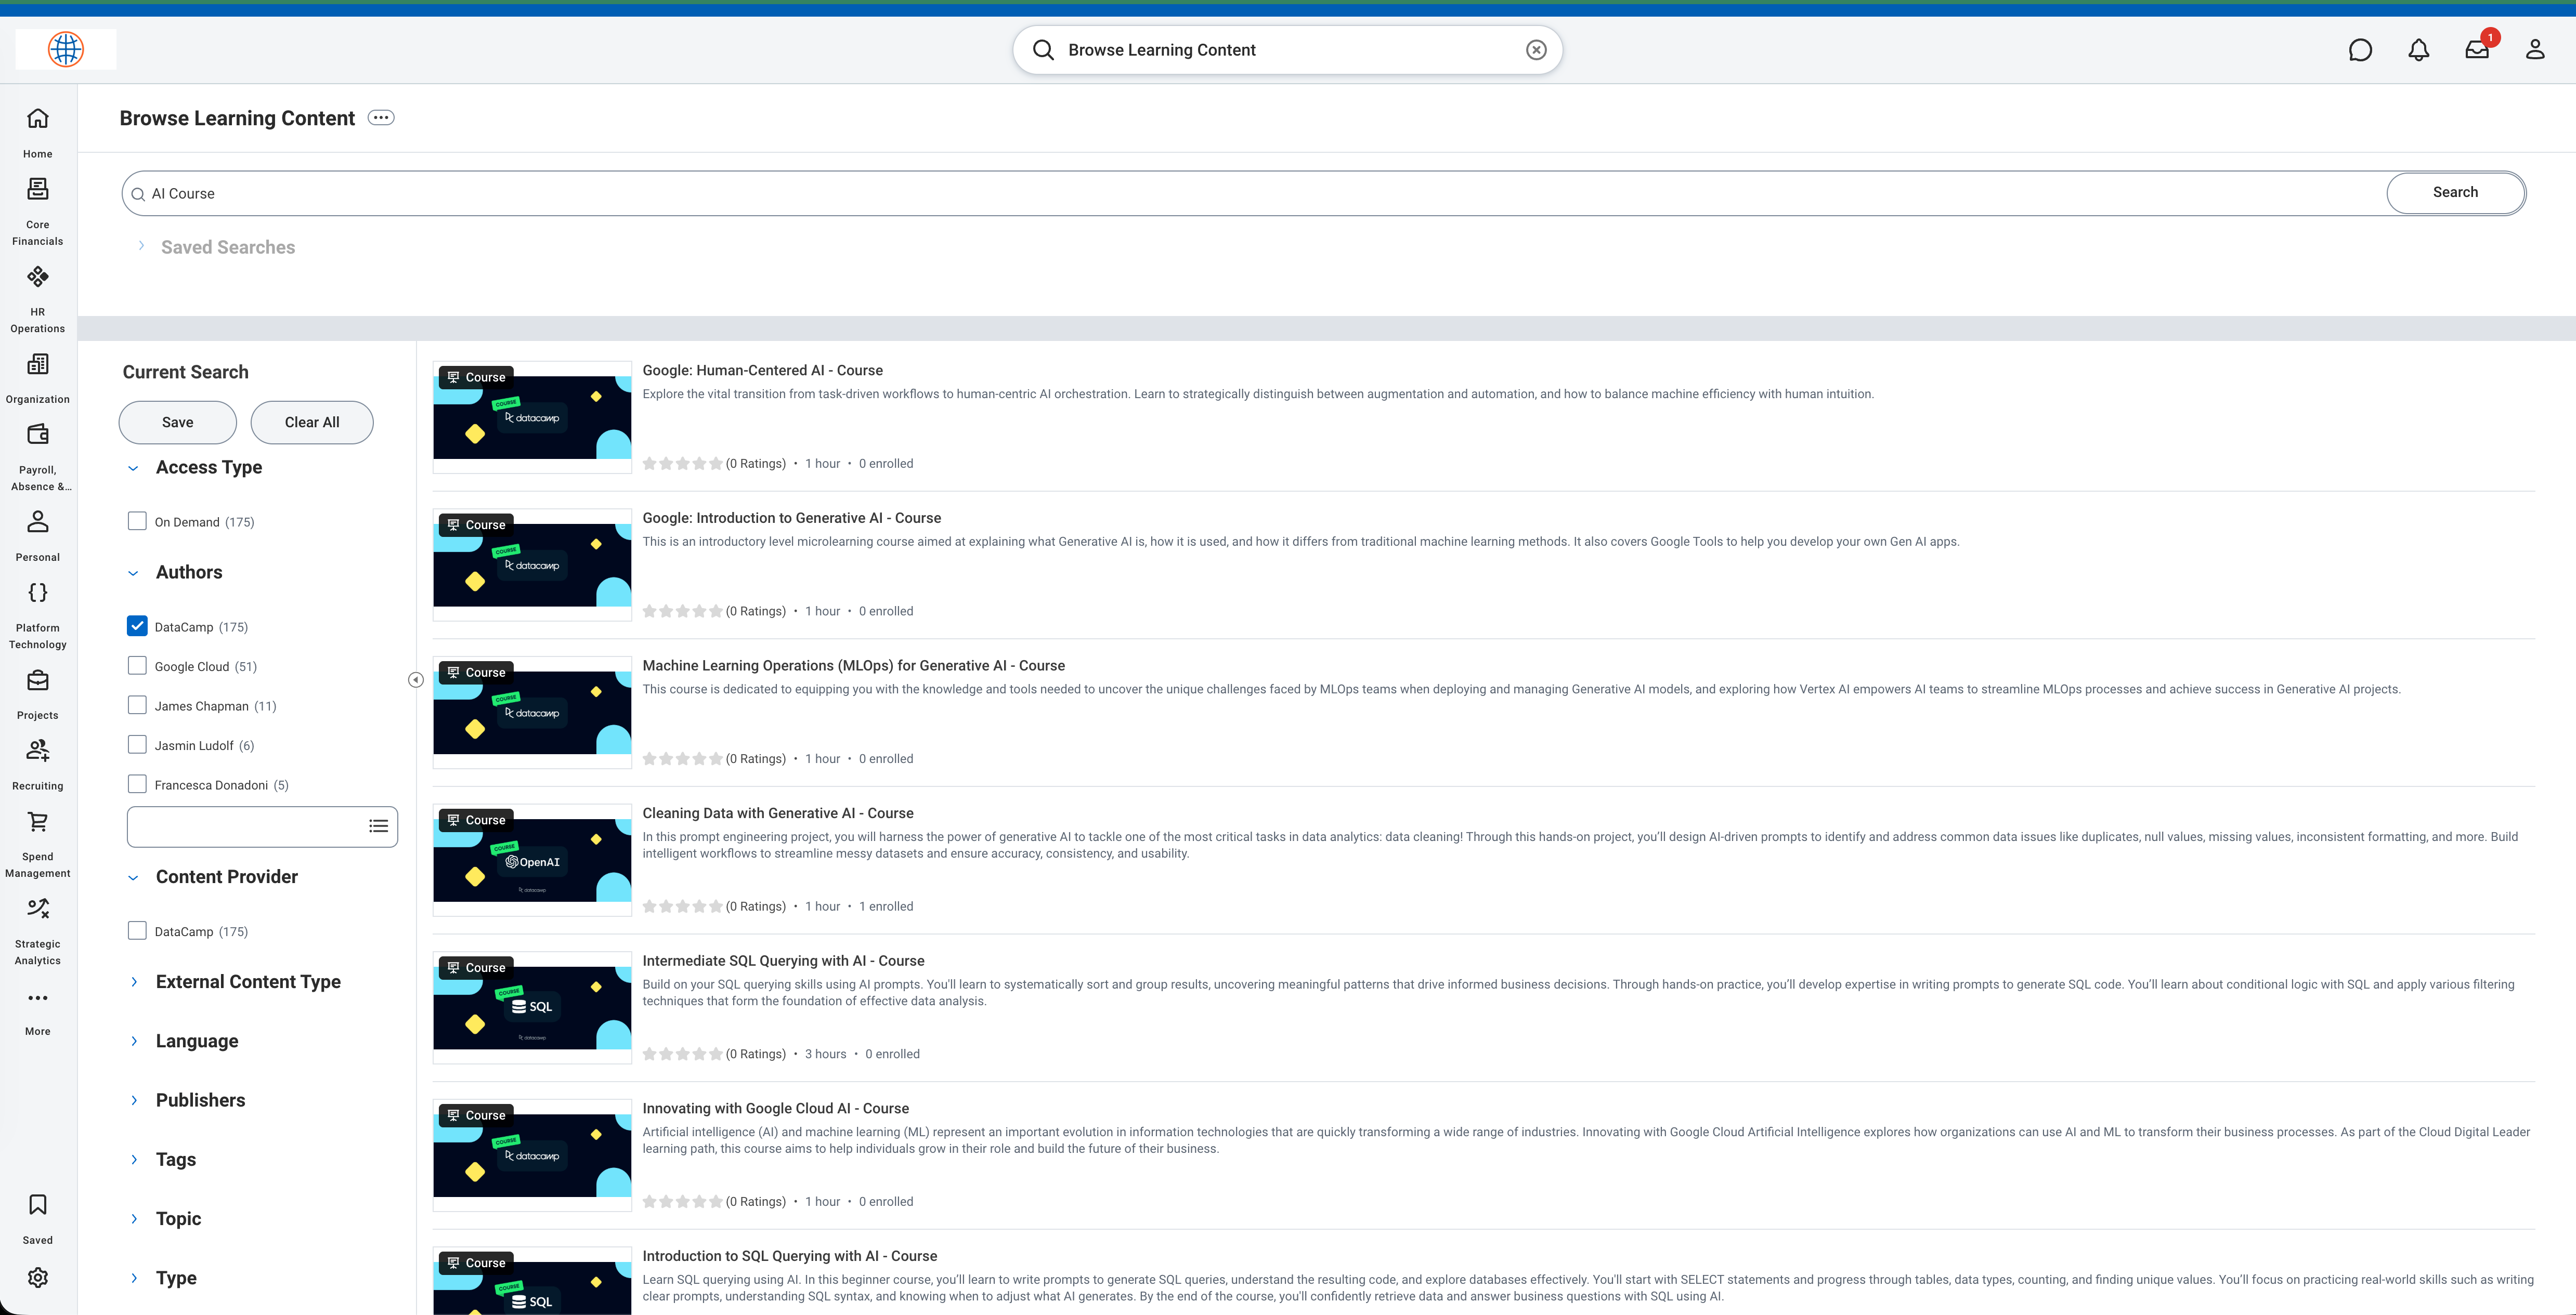Expand the External Content Type facet

tap(133, 981)
